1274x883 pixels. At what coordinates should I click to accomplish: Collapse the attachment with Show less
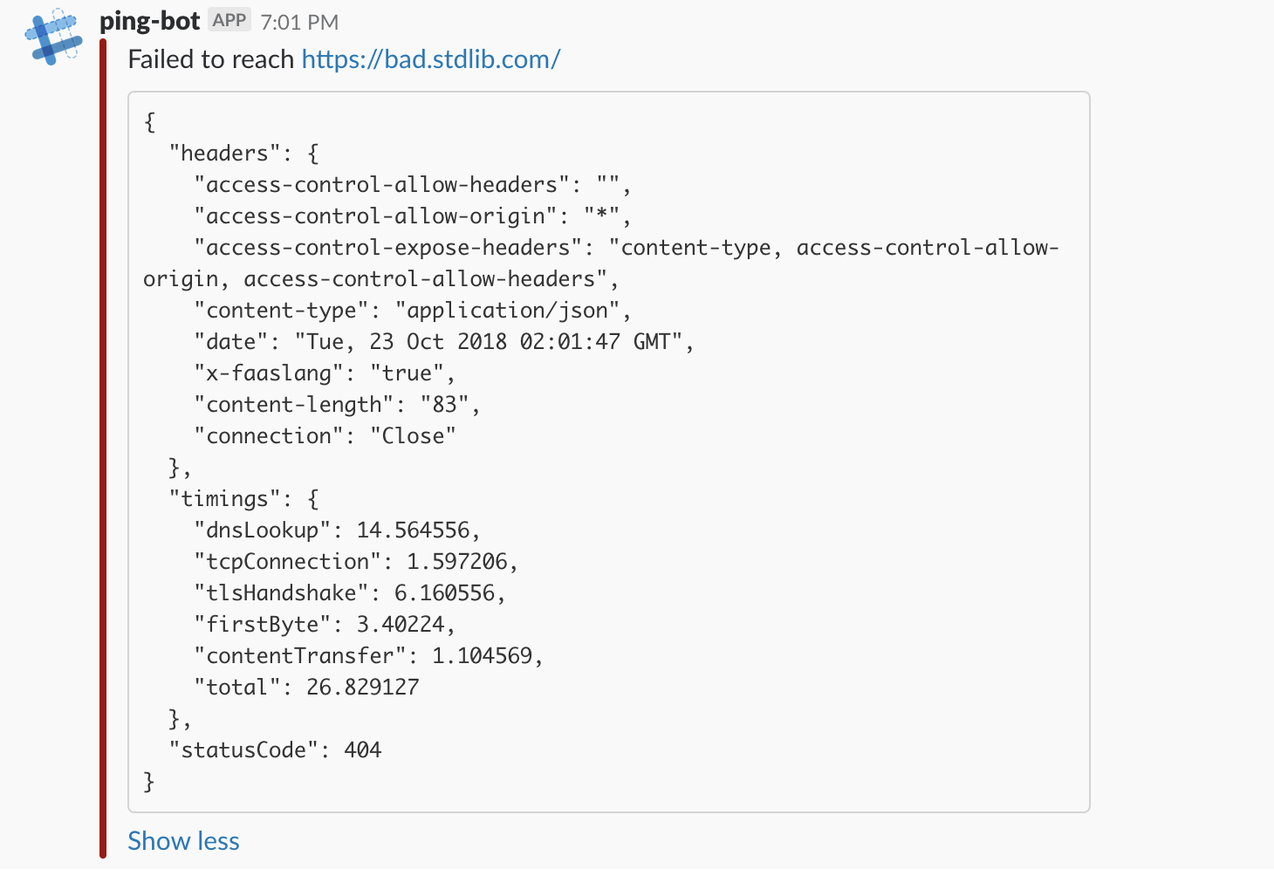[183, 840]
